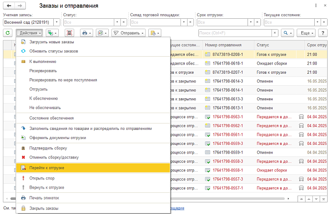Select Закрыть заказы menu item
The image size is (333, 214).
[93, 208]
